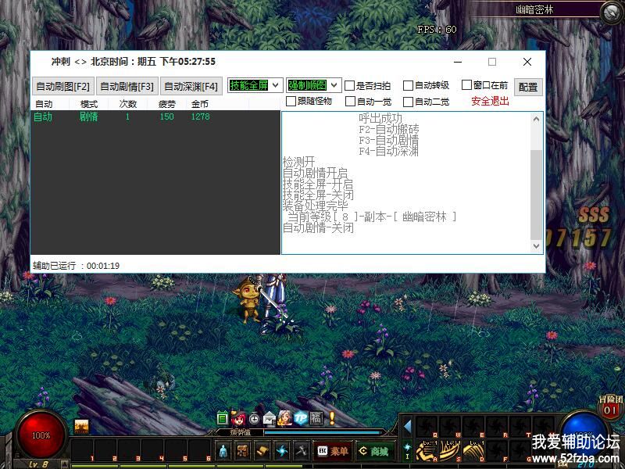Enable the 自动一觉 checkbox

coord(350,102)
